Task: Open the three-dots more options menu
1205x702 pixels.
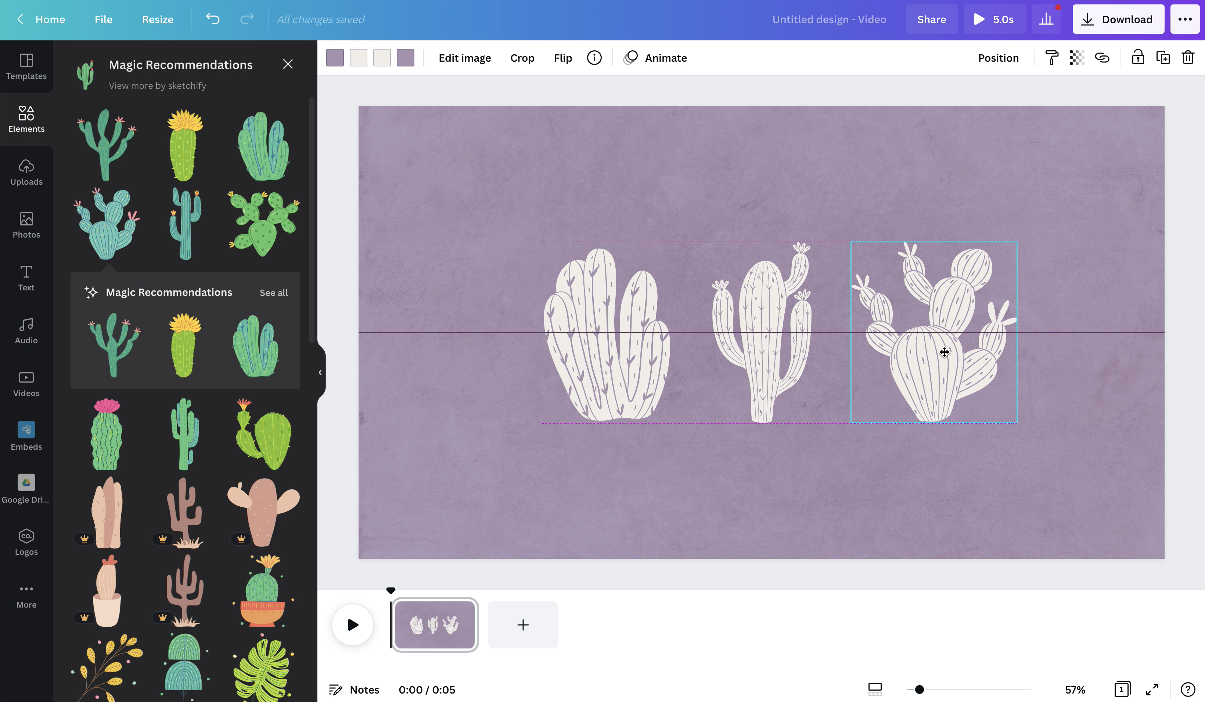Action: 1184,19
